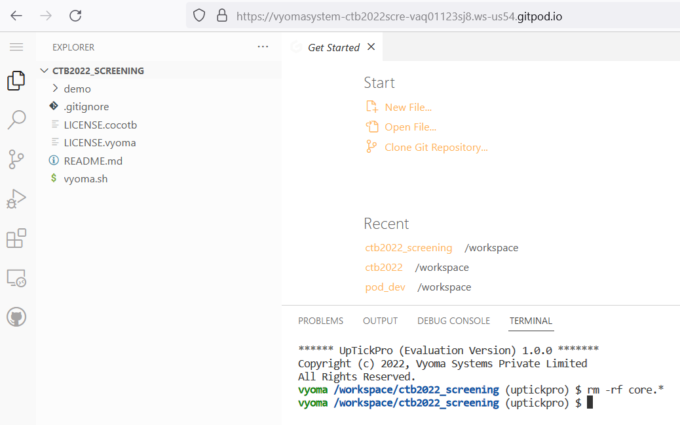Open Clone Git Repository link

(x=435, y=147)
